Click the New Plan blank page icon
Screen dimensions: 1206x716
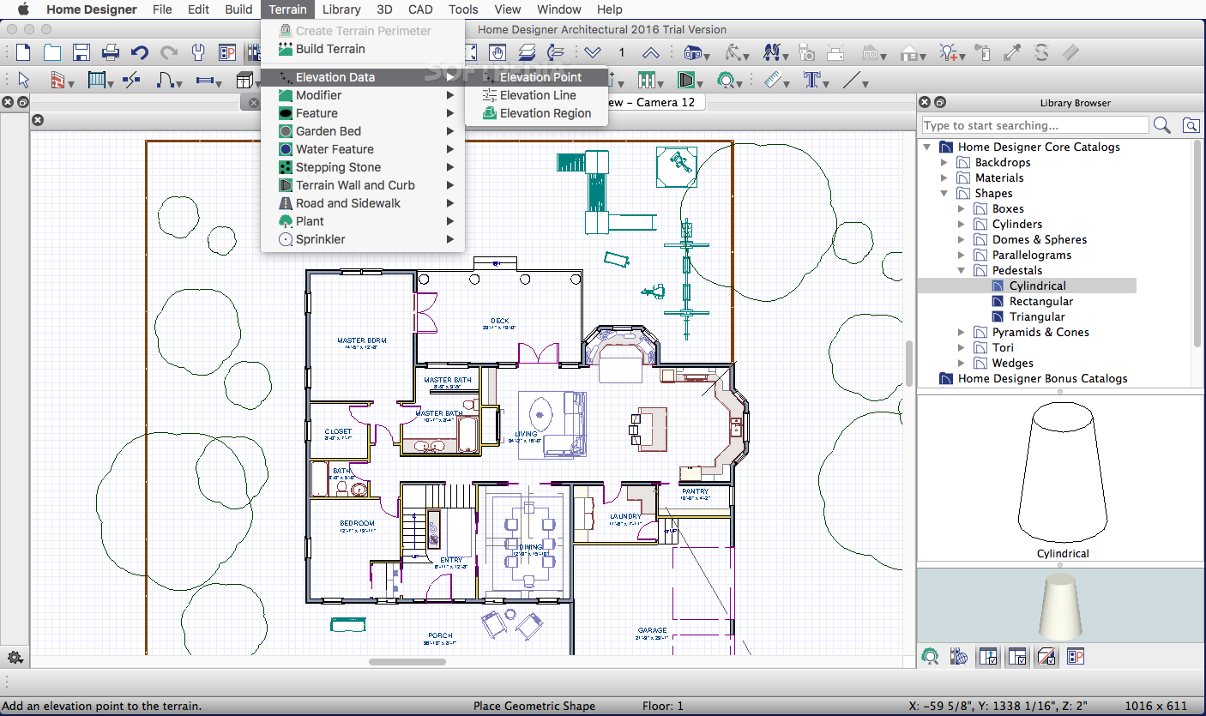pos(23,52)
